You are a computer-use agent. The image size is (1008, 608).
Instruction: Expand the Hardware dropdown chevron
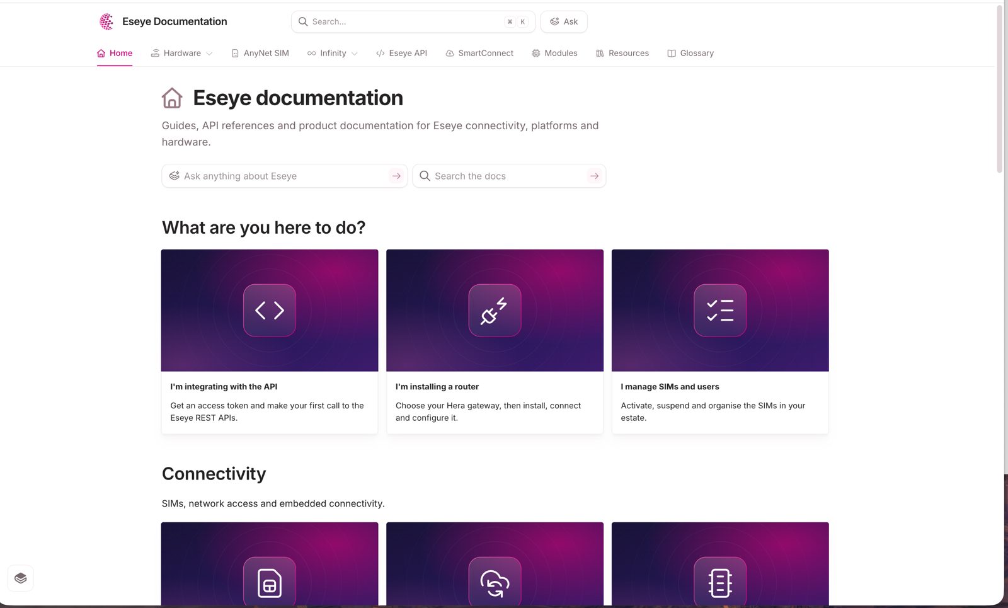pyautogui.click(x=209, y=54)
